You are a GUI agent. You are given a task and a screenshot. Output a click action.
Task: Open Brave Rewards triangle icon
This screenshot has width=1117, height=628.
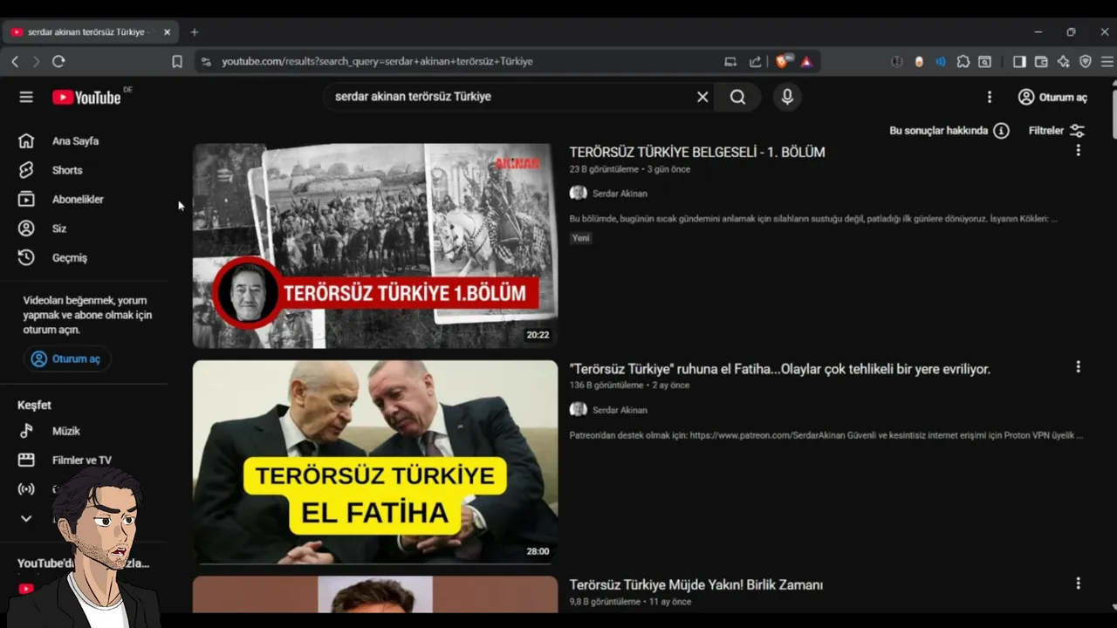806,62
